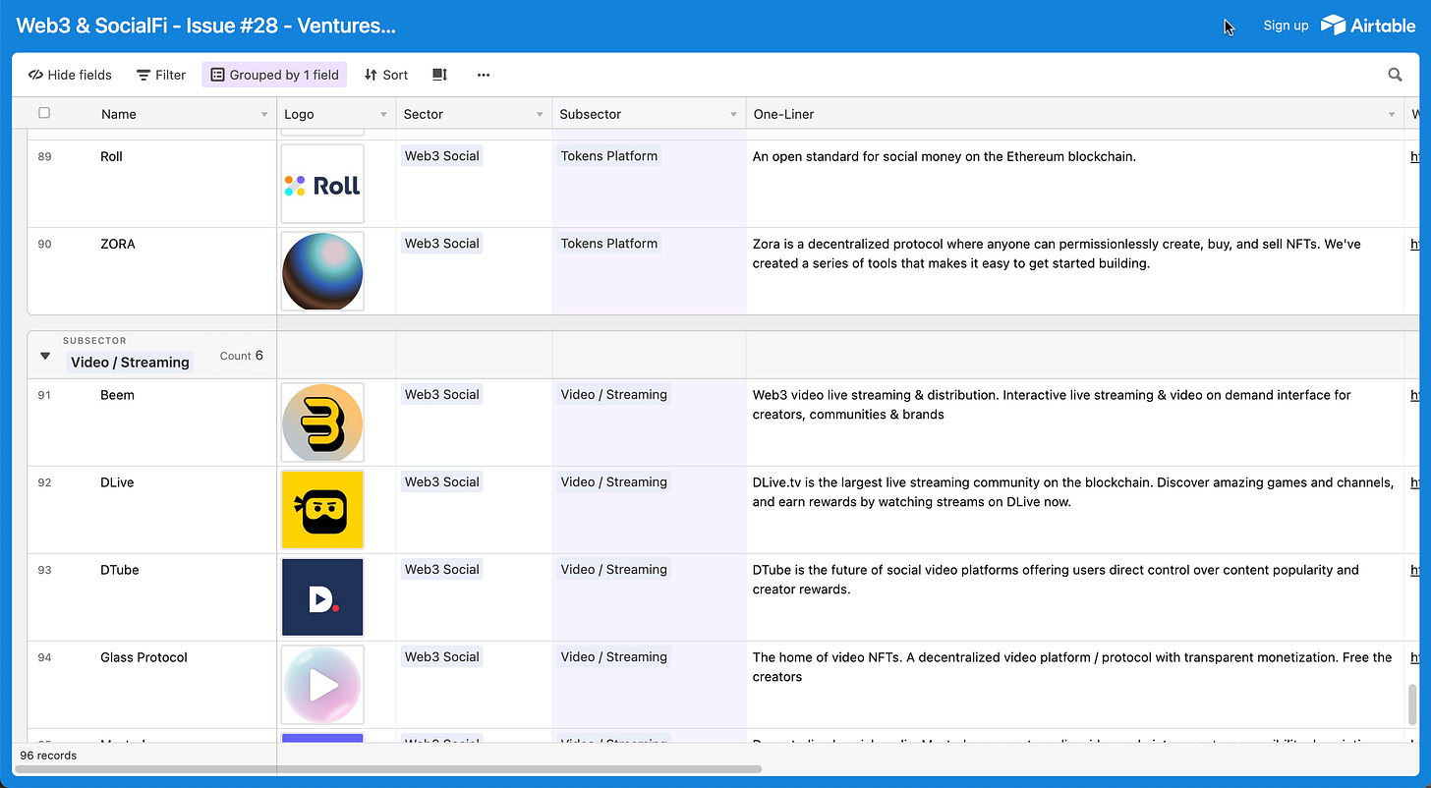Viewport: 1431px width, 788px height.
Task: Click Web3 Social tag in Roll row
Action: click(x=442, y=156)
